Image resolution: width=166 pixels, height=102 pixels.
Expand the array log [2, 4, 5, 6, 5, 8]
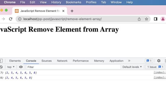coord(19,78)
